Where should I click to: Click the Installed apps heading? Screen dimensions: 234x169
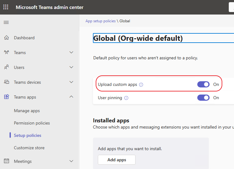(x=111, y=120)
